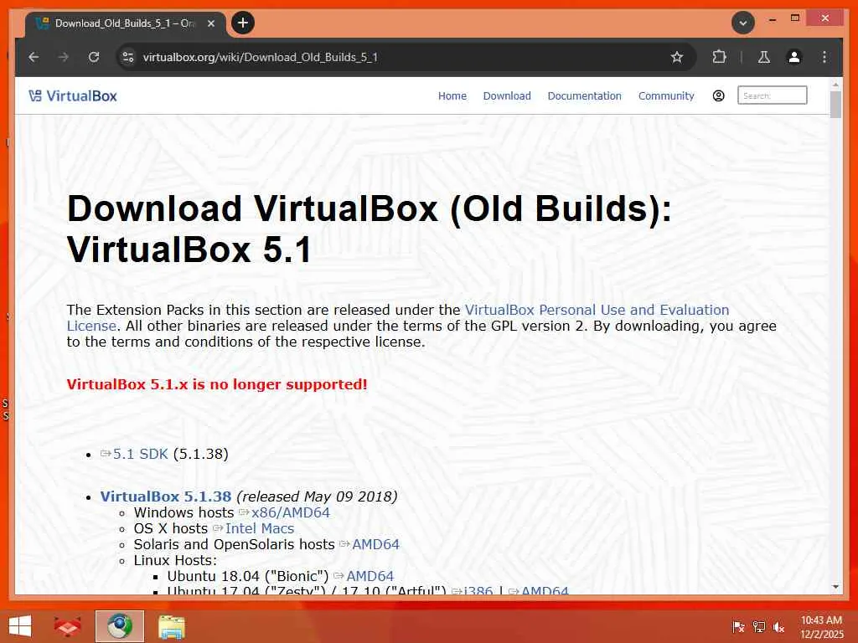Open site information icon in address bar

pos(128,57)
